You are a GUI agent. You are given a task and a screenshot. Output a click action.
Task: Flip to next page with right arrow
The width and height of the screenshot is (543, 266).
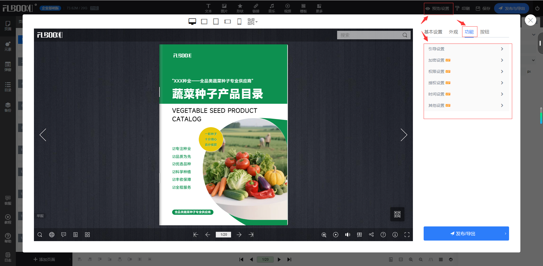[x=404, y=135]
